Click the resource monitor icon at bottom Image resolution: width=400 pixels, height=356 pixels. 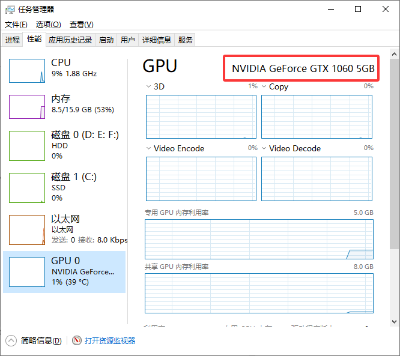(76, 340)
